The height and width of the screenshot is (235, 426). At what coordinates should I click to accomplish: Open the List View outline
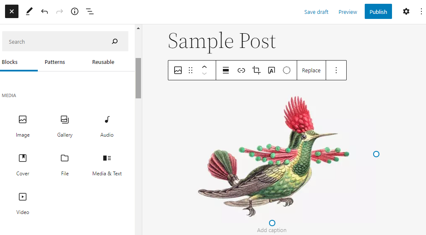[90, 12]
